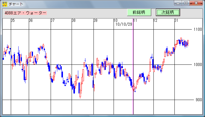This screenshot has height=117, width=205.
Task: Click the 1000 price axis label
Action: click(198, 64)
